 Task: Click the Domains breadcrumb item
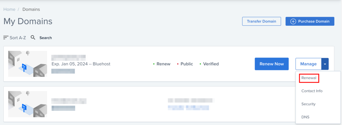pos(31,9)
